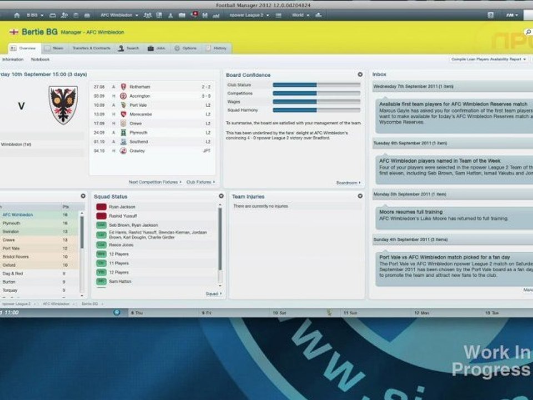533x400 pixels.
Task: Open the league table list icon
Action: click(278, 16)
